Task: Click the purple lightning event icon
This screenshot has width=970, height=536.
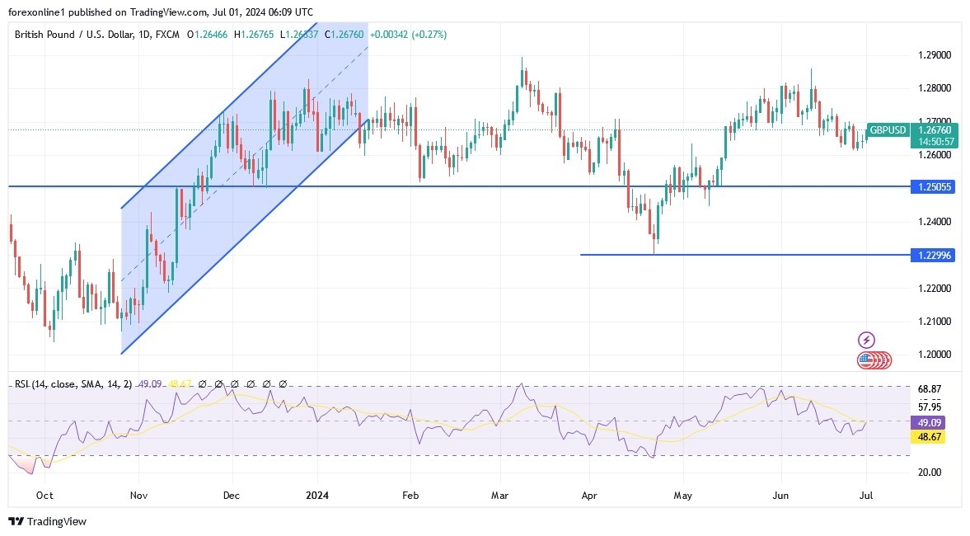Action: pyautogui.click(x=866, y=340)
